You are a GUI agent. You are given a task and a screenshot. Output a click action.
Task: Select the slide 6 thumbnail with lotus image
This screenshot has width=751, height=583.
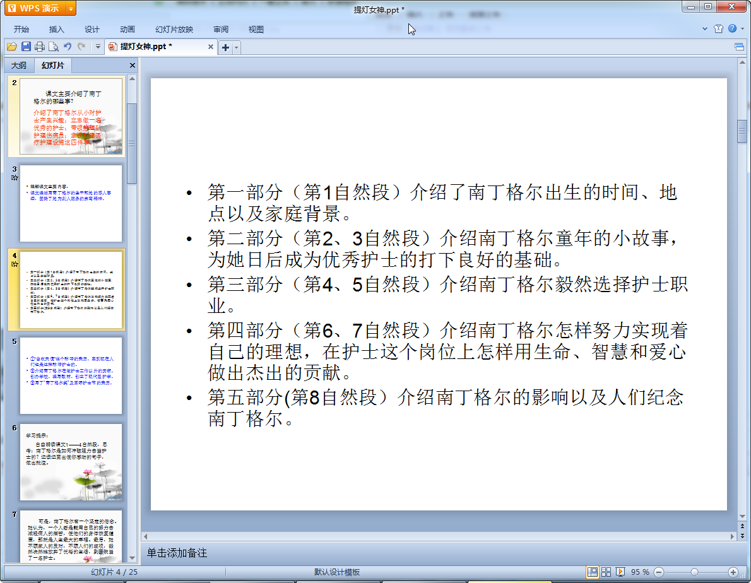click(71, 461)
